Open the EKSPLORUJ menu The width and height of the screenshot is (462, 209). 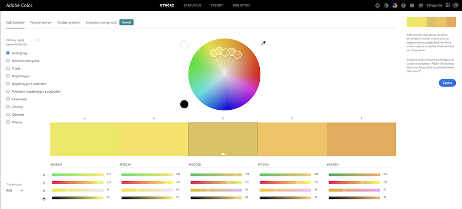192,5
